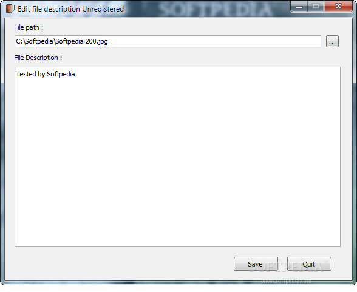357x292 pixels.
Task: Click inside the File Description text area
Action: (x=177, y=157)
